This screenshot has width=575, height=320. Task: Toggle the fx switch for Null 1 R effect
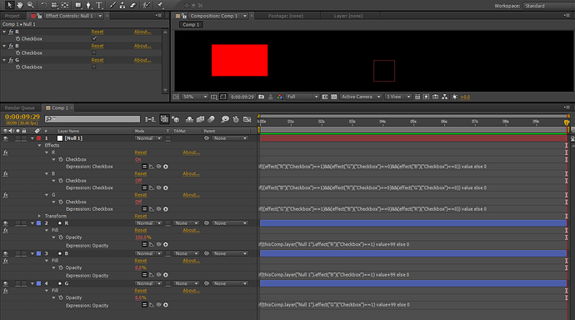click(6, 152)
